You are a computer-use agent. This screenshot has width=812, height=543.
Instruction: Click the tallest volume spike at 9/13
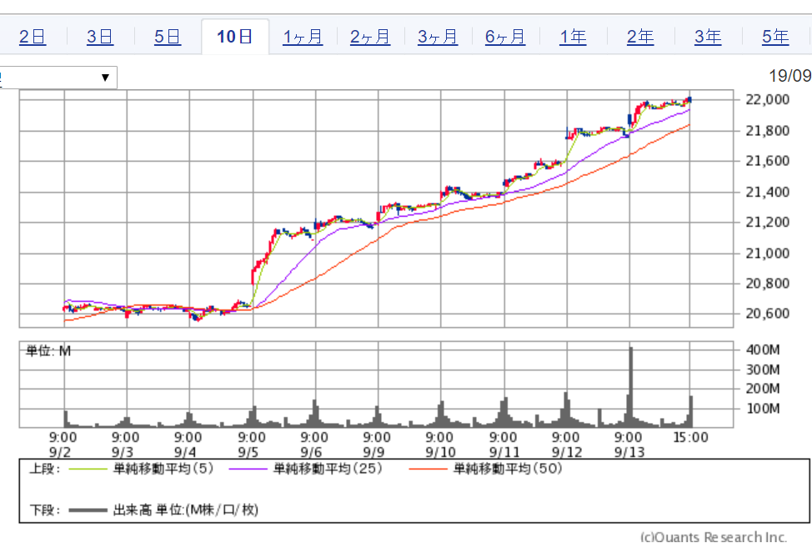tap(630, 386)
